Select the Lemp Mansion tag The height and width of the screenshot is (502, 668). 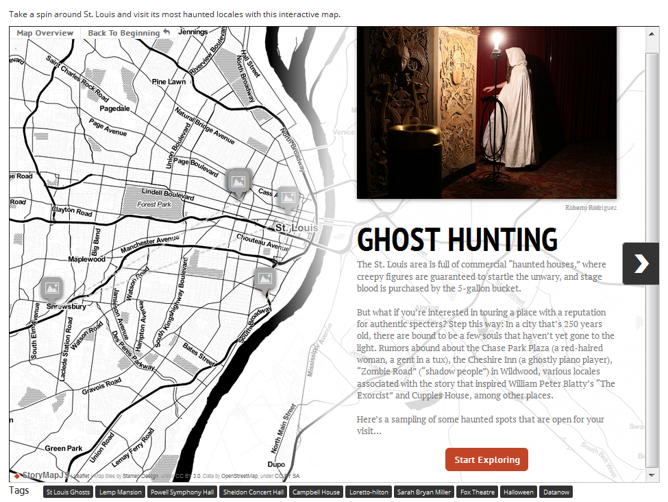coord(120,492)
